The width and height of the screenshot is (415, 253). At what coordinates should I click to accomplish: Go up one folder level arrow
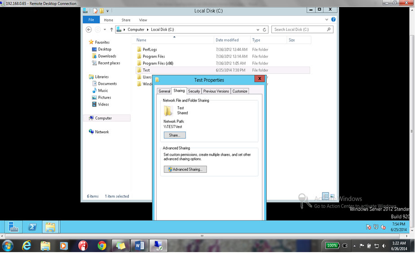coord(111,30)
